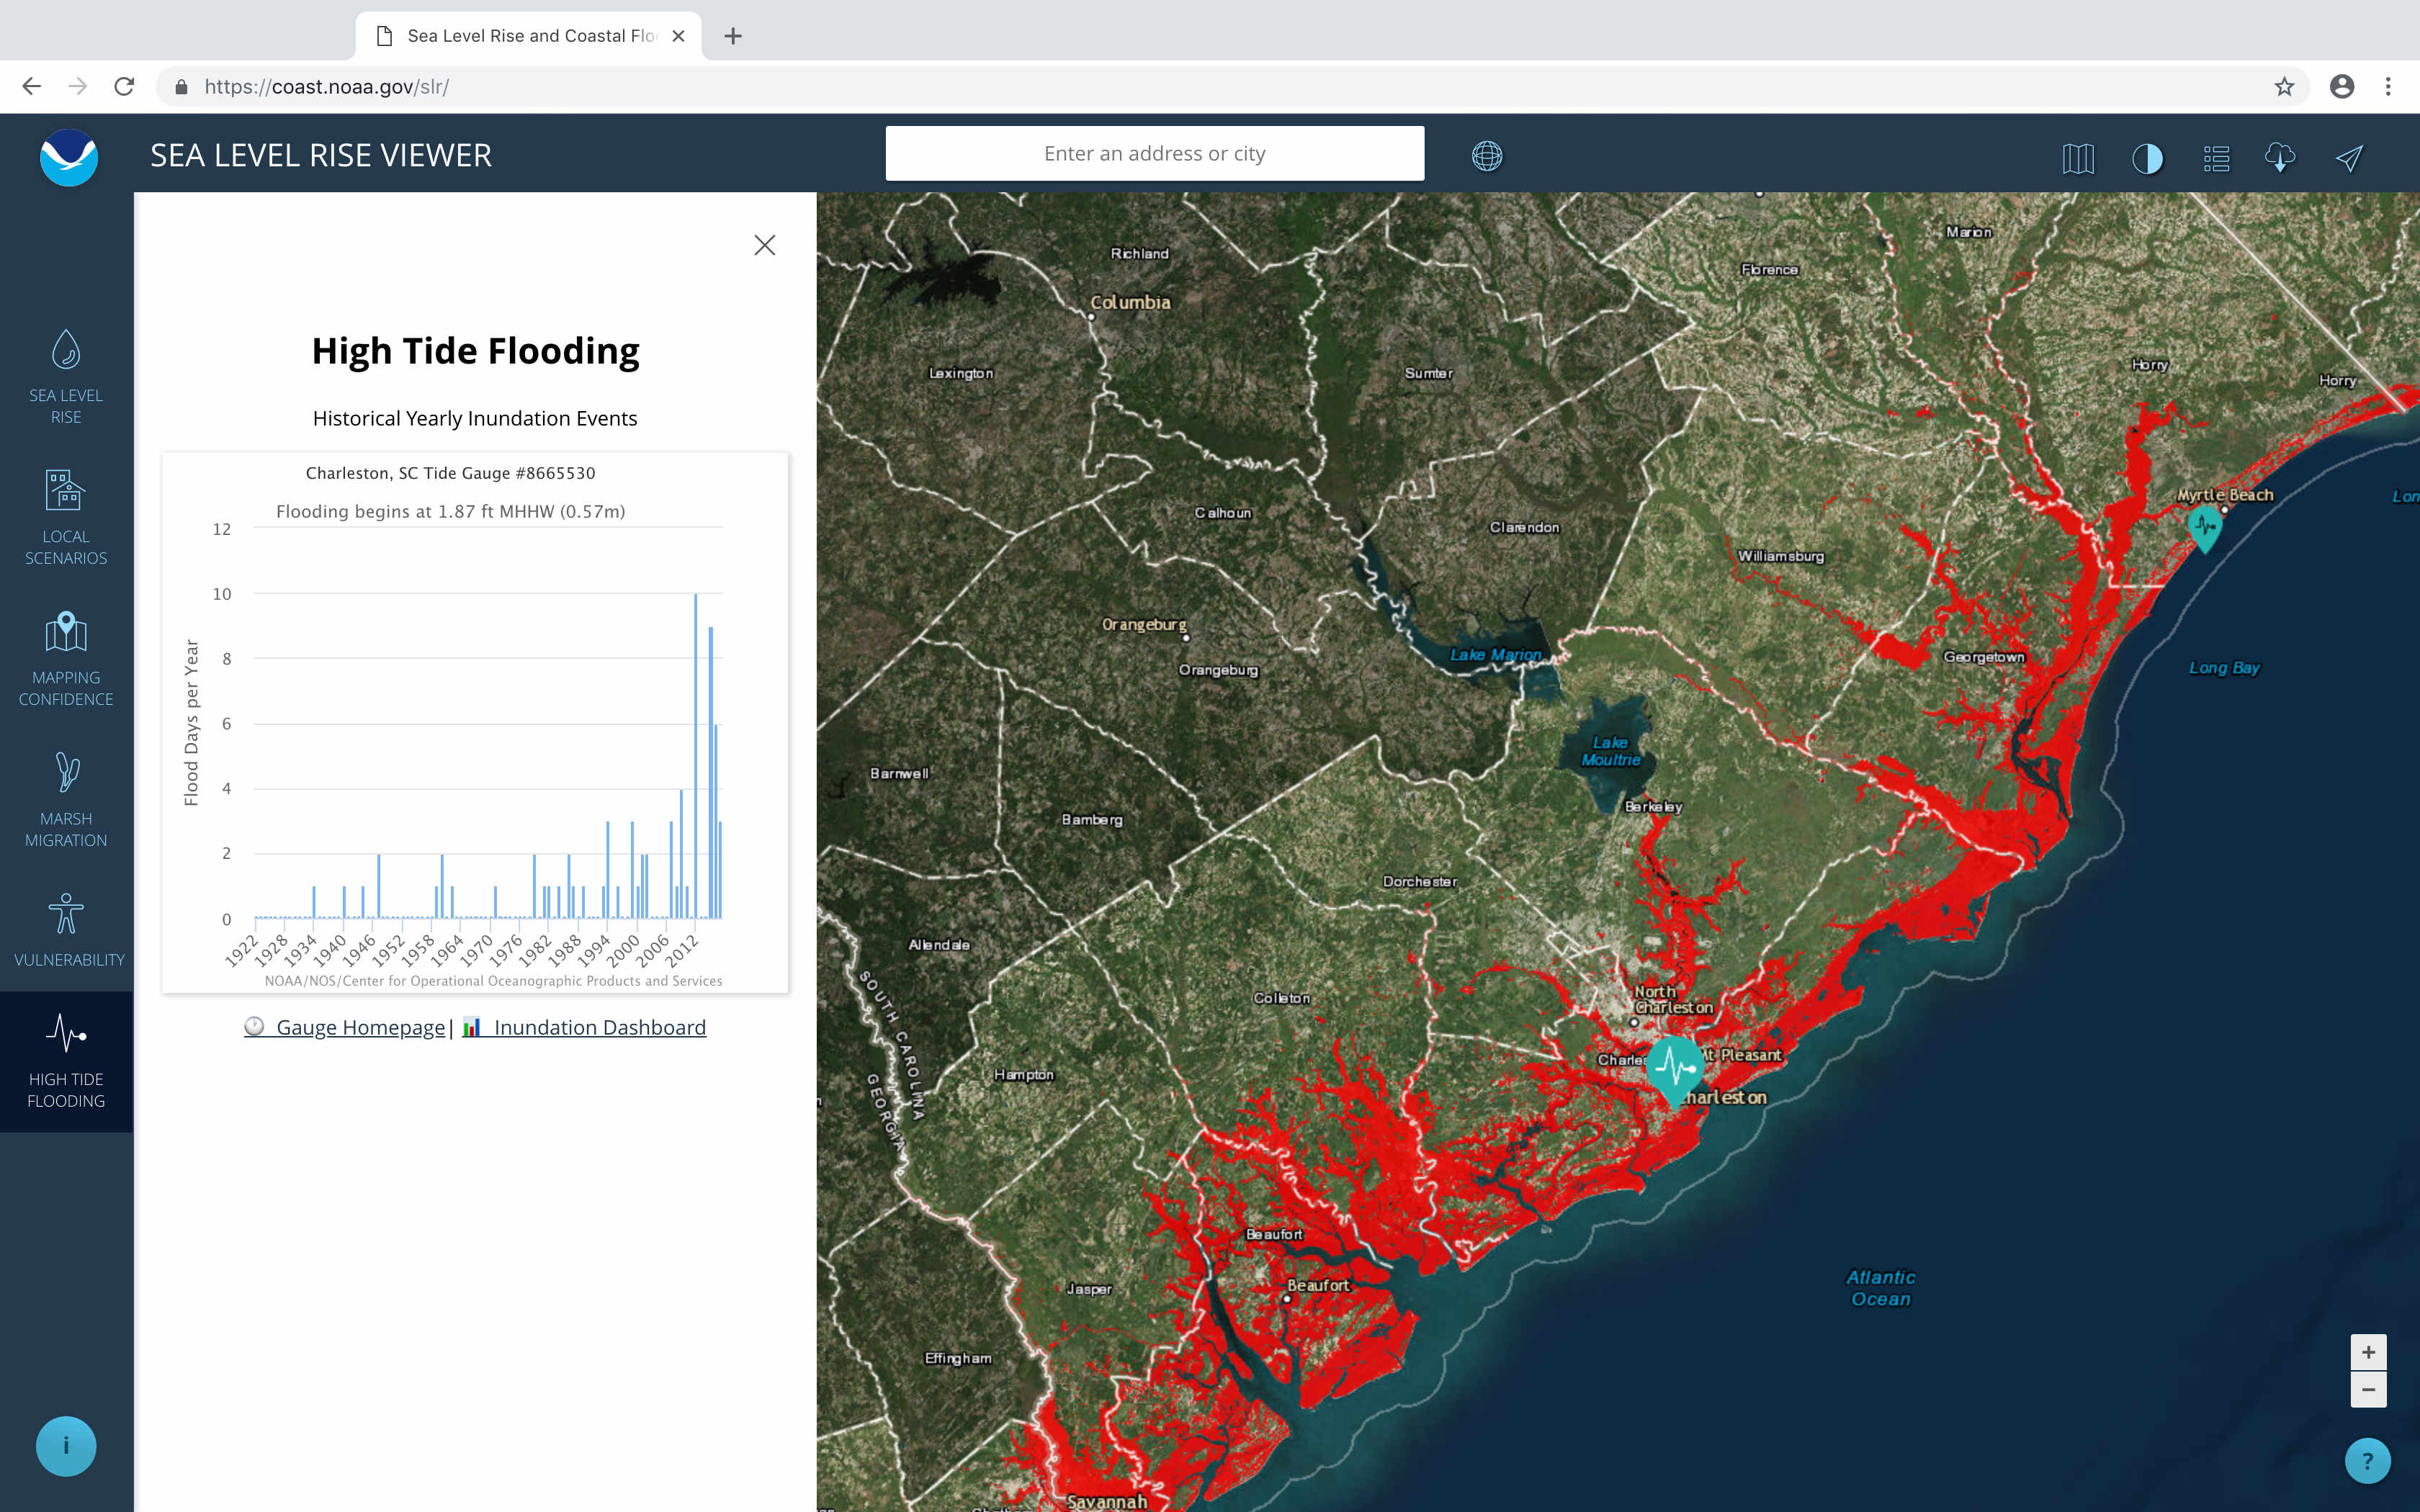Image resolution: width=2420 pixels, height=1512 pixels.
Task: Toggle the contrast display icon
Action: pyautogui.click(x=2147, y=157)
